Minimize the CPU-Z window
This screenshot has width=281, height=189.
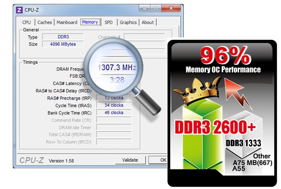(x=145, y=9)
